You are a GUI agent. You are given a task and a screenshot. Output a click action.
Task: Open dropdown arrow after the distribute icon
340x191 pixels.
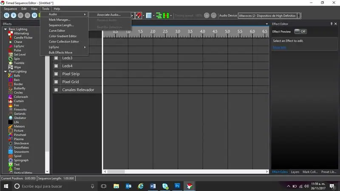point(171,16)
